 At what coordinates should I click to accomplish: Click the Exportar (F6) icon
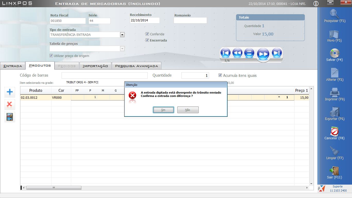tap(334, 112)
